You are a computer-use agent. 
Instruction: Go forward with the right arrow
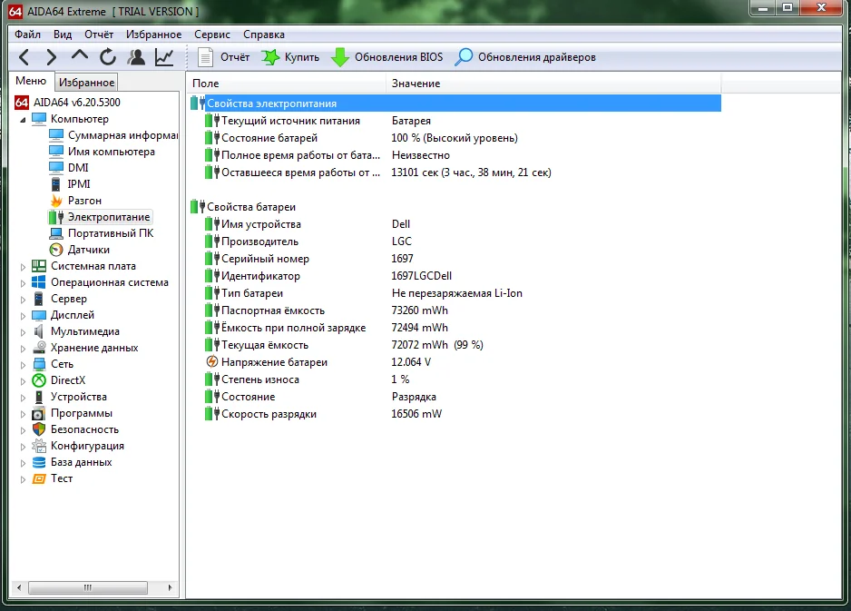[51, 57]
